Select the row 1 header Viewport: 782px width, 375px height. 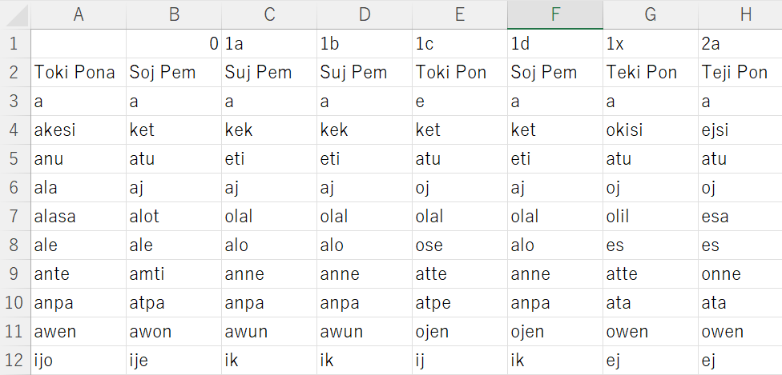click(x=15, y=44)
